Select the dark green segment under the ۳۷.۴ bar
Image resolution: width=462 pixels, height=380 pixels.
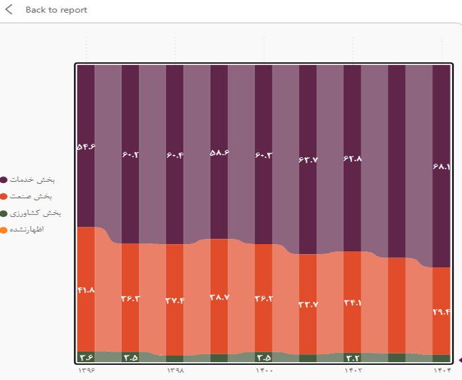[175, 359]
